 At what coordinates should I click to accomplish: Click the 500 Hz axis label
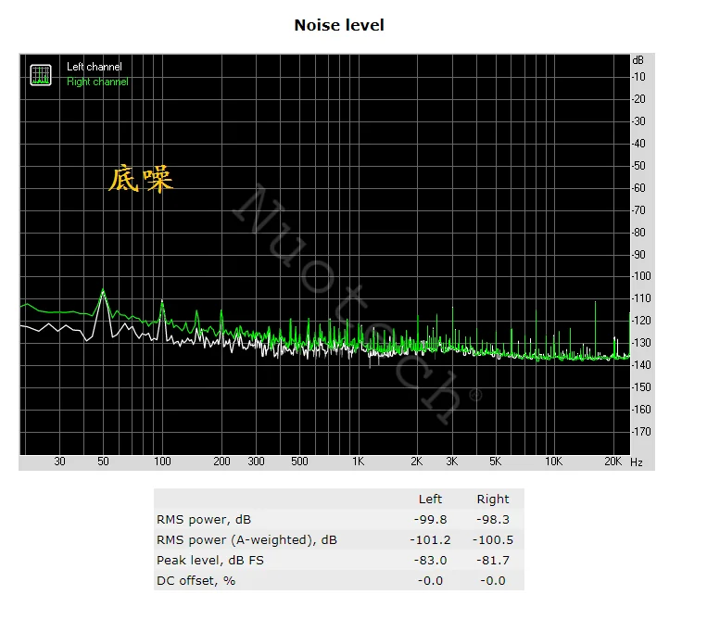pyautogui.click(x=300, y=462)
